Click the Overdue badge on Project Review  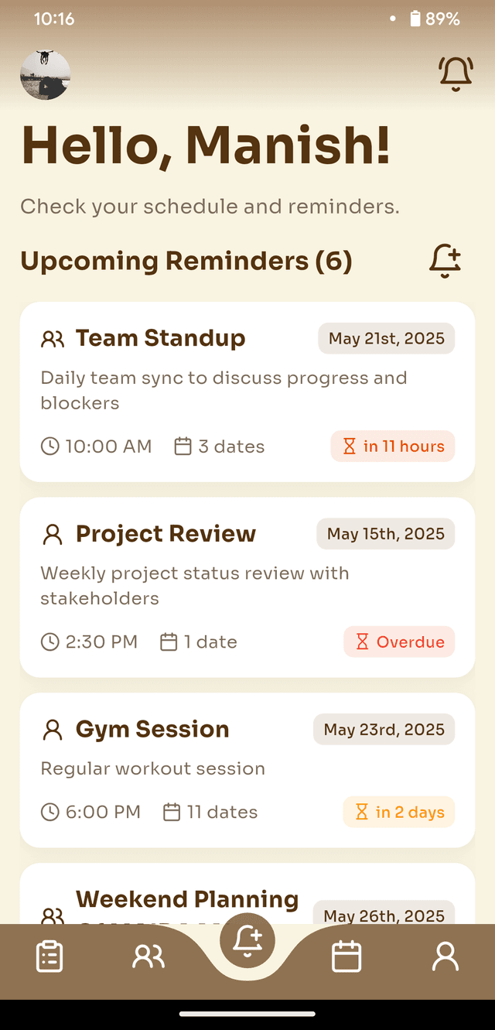[x=399, y=642]
